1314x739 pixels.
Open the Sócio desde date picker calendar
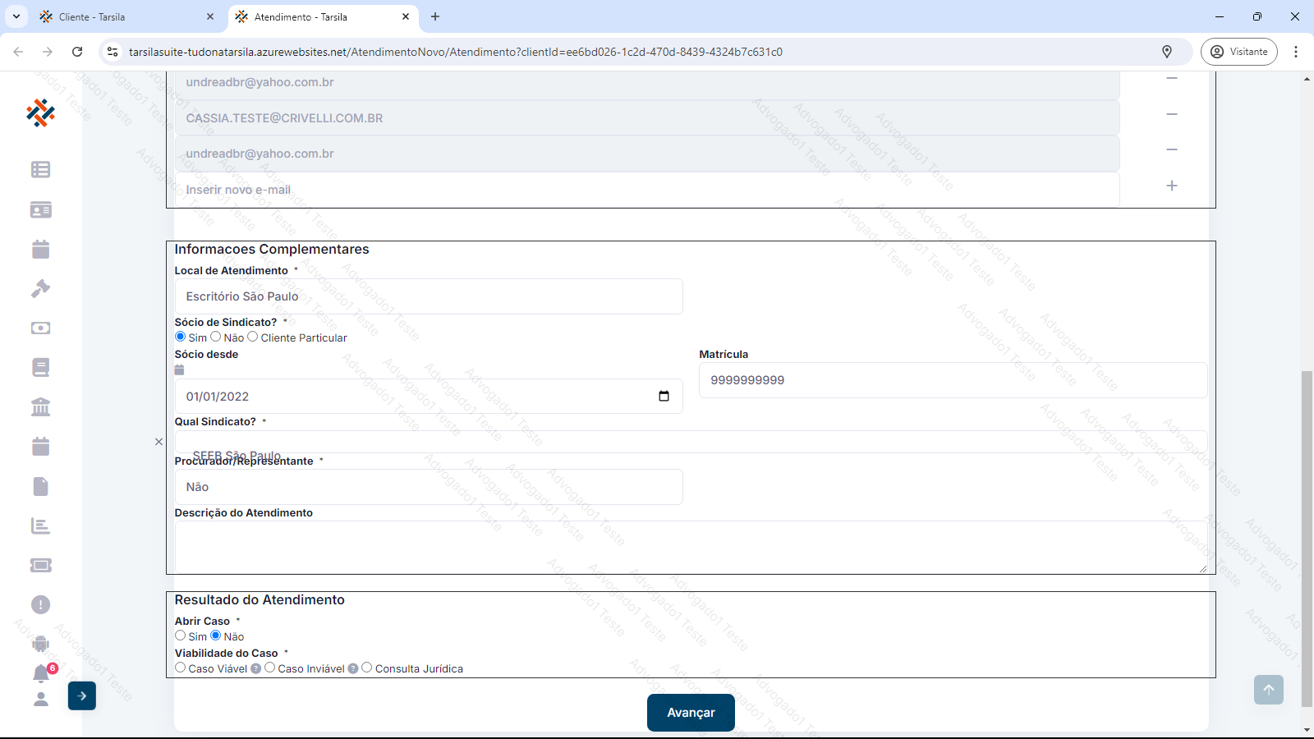click(x=664, y=397)
